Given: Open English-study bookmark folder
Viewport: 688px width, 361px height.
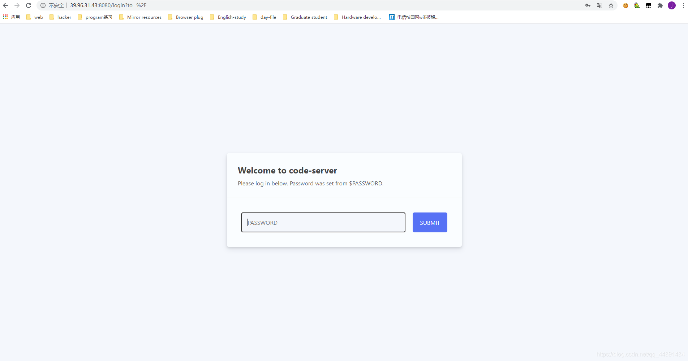Looking at the screenshot, I should 228,17.
